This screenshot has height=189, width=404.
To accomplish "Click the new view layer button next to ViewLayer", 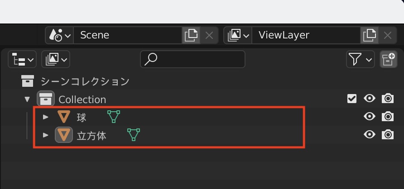I will pyautogui.click(x=369, y=35).
